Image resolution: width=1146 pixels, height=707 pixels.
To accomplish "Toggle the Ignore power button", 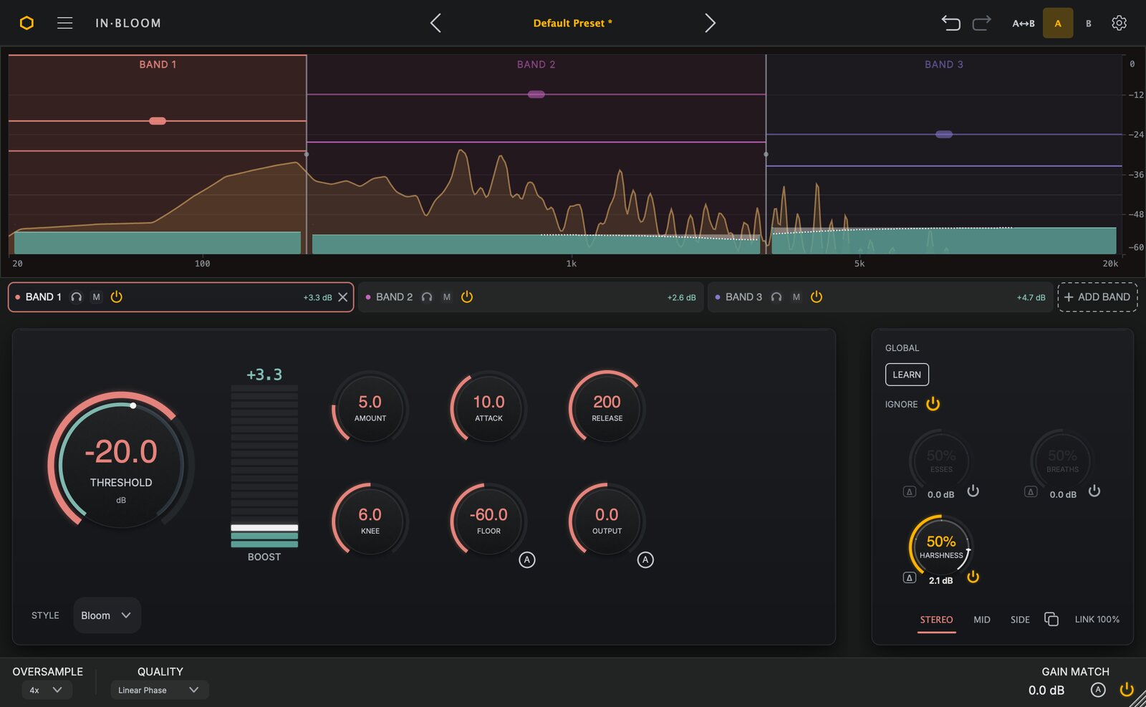I will click(933, 404).
